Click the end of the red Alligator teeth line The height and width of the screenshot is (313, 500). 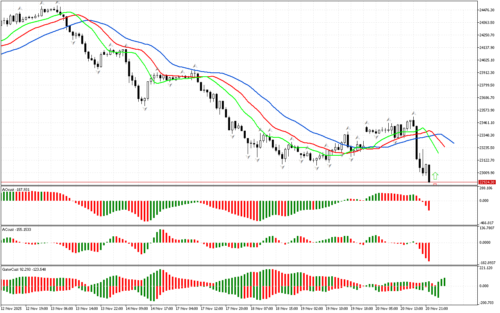coord(445,146)
